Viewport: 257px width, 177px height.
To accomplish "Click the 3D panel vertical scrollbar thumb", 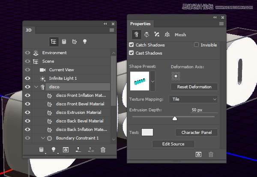I will tap(114, 81).
